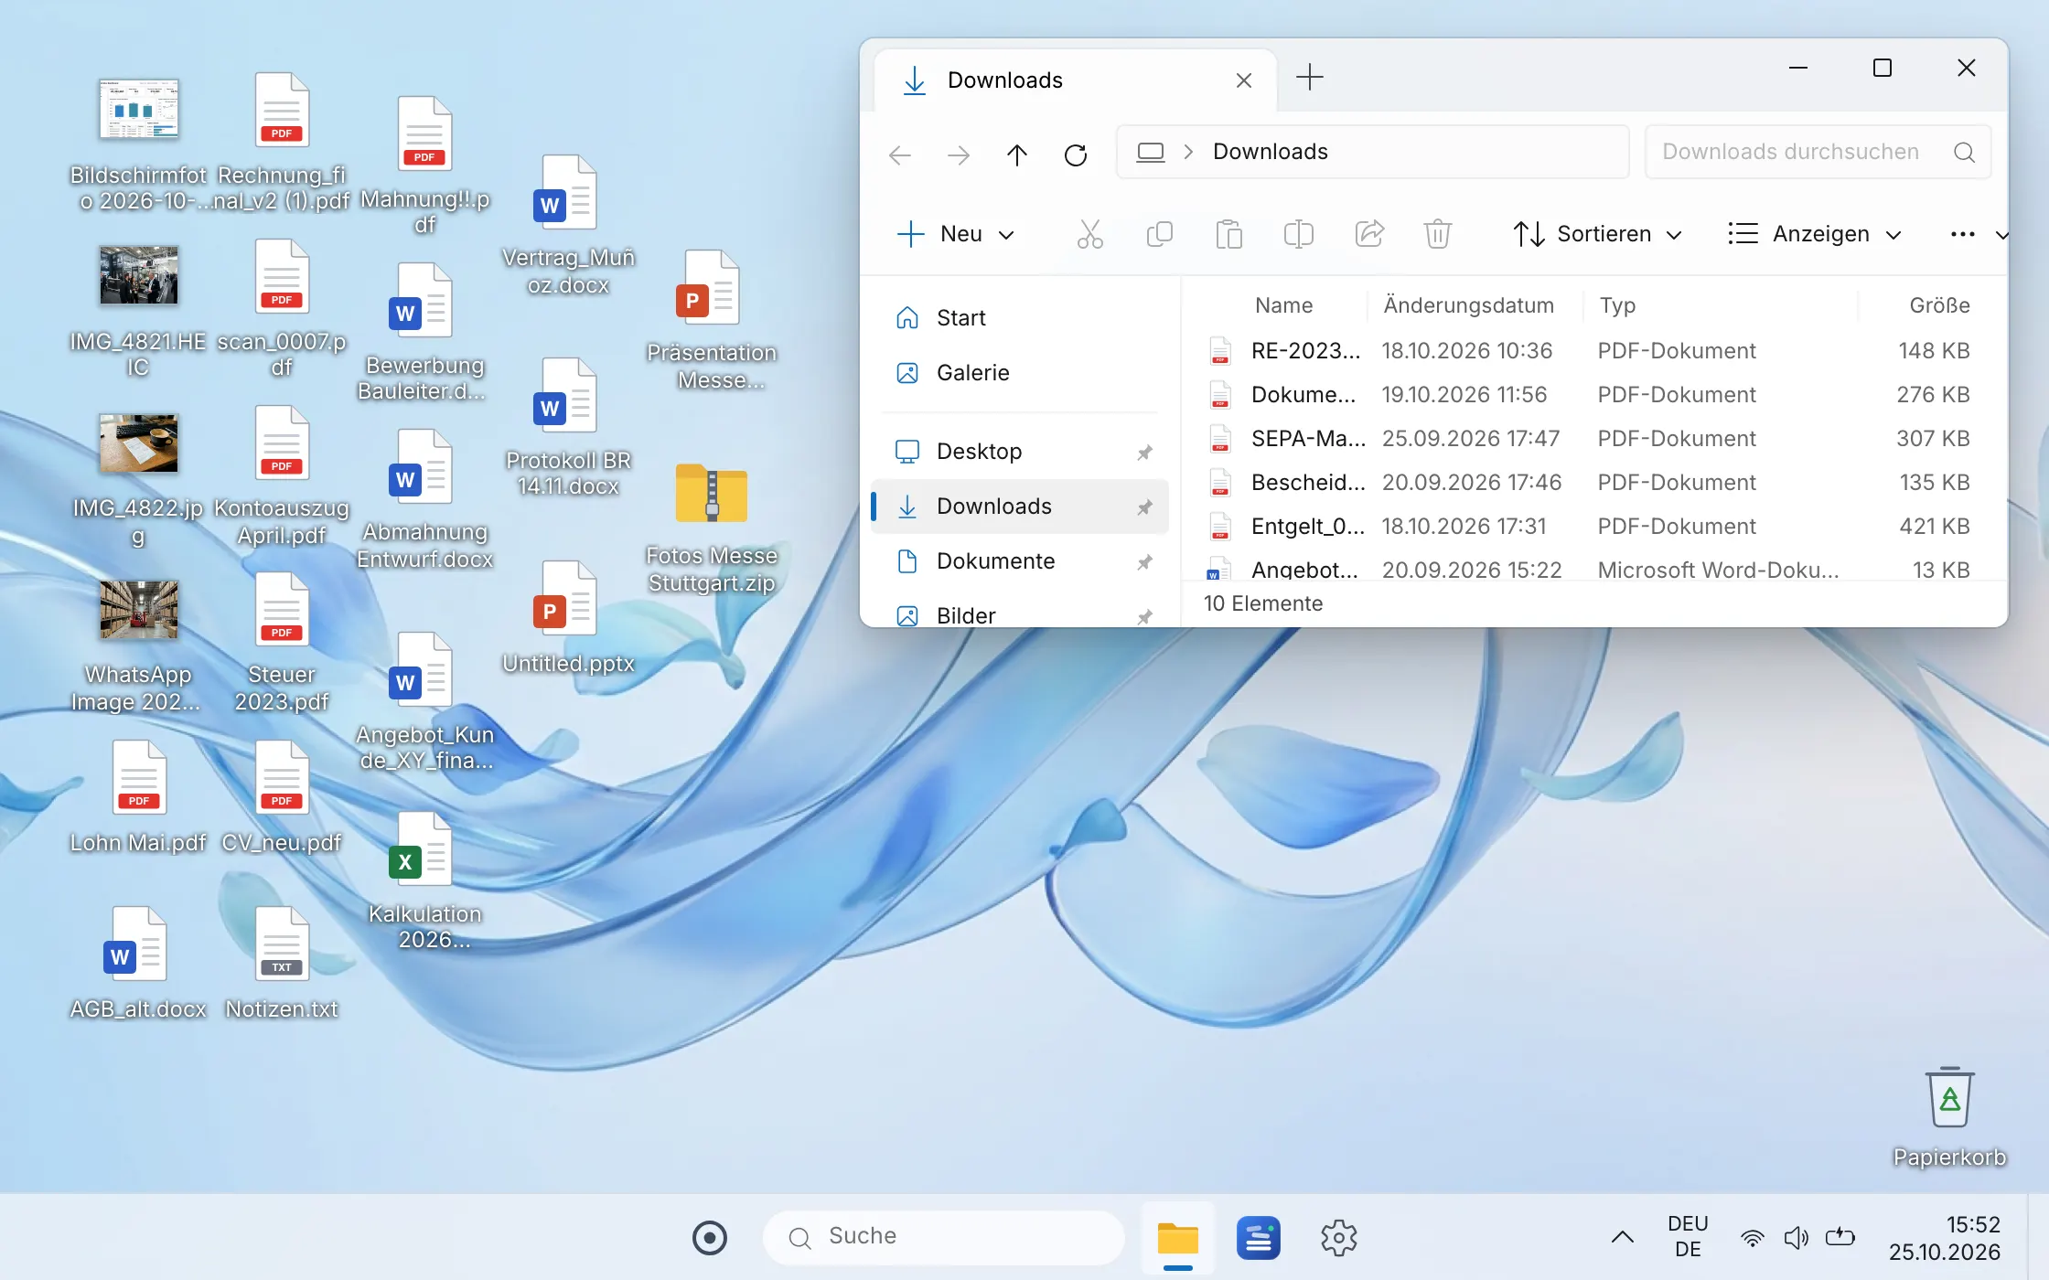Expand the breadcrumb chevron before Downloads
2049x1280 pixels.
pos(1188,152)
